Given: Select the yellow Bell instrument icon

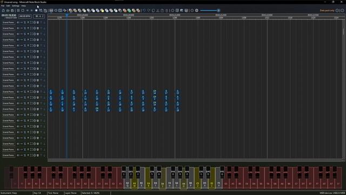Looking at the screenshot, I should pos(102,10).
